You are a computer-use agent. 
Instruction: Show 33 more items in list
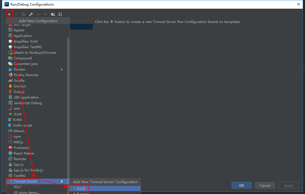37,192
